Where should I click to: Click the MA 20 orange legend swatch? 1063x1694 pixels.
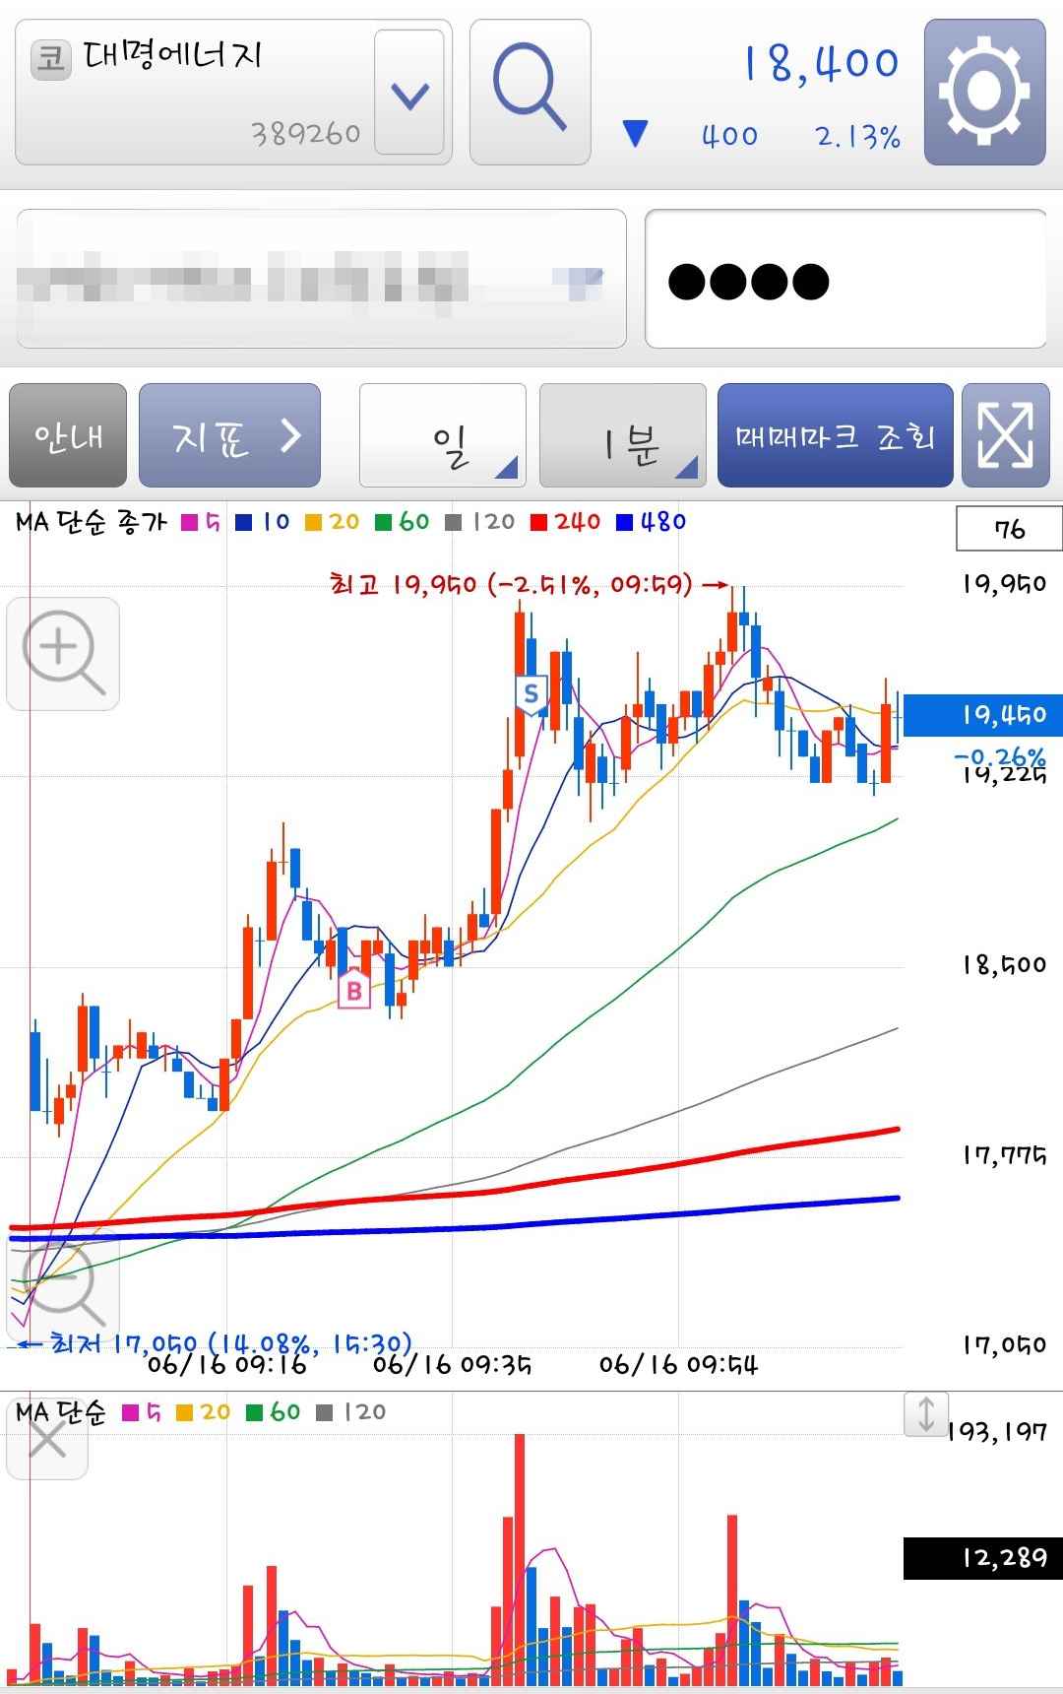coord(314,523)
